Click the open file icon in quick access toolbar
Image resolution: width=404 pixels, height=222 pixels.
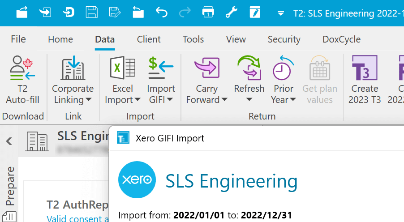tap(22, 13)
